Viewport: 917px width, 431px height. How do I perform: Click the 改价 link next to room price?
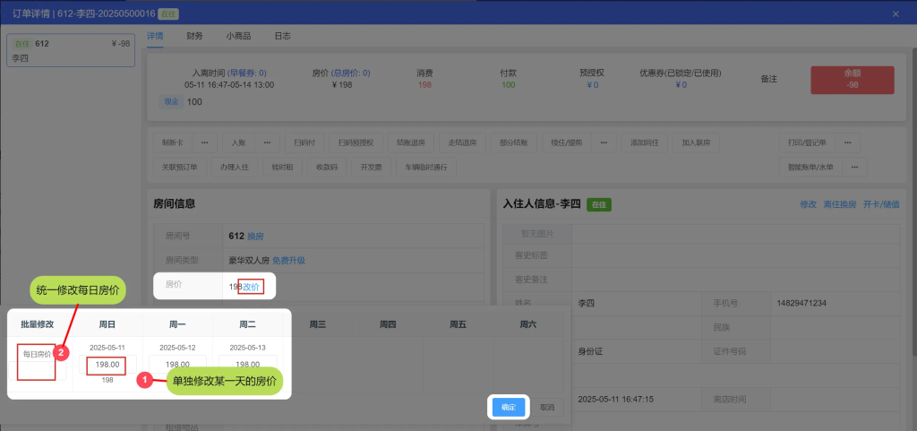252,287
